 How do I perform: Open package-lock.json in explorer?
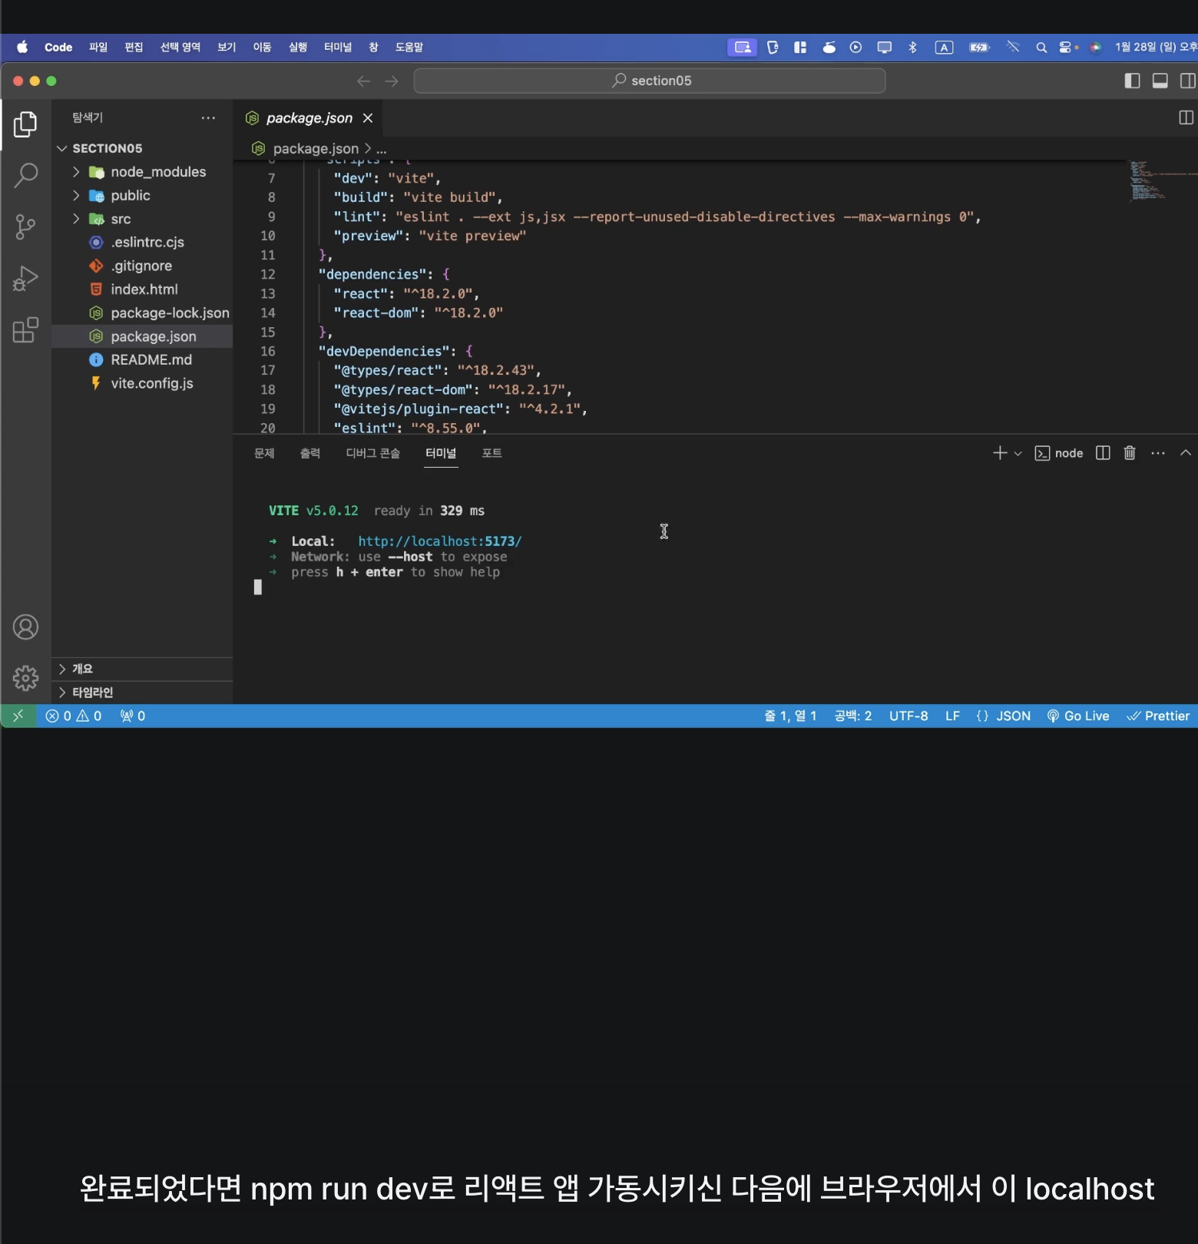pyautogui.click(x=142, y=313)
